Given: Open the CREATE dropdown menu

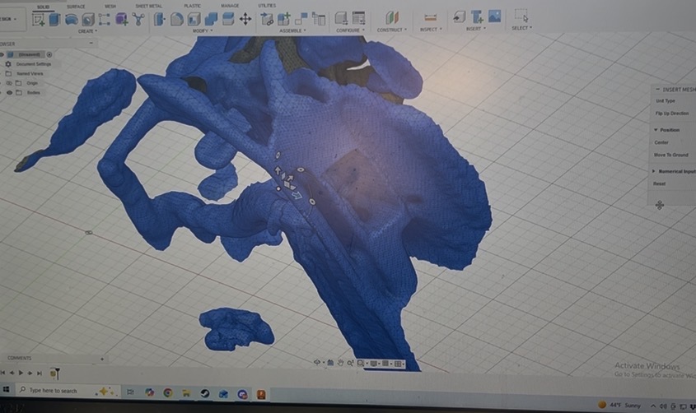Looking at the screenshot, I should coord(86,30).
